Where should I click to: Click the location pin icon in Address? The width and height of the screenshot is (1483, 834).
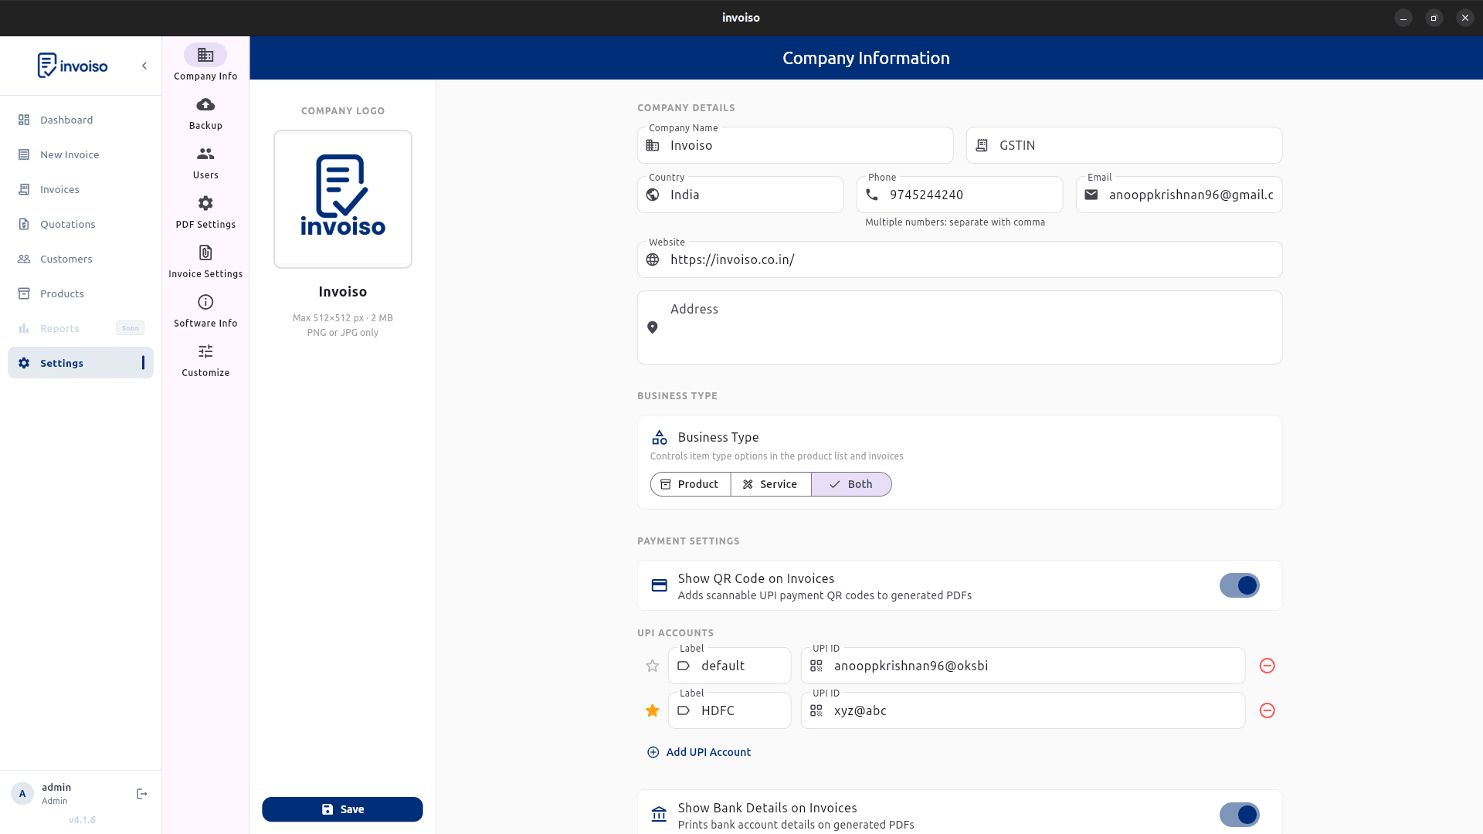tap(653, 327)
